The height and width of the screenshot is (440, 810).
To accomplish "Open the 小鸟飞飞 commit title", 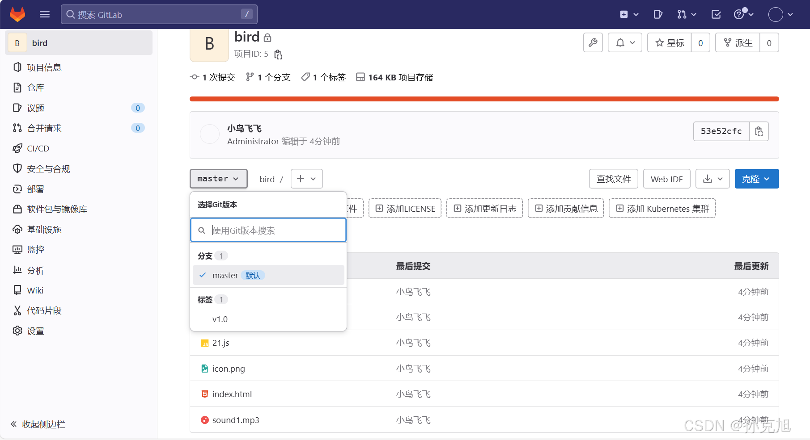I will 244,129.
